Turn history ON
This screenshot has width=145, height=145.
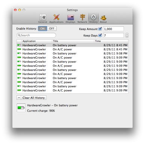coord(42,29)
